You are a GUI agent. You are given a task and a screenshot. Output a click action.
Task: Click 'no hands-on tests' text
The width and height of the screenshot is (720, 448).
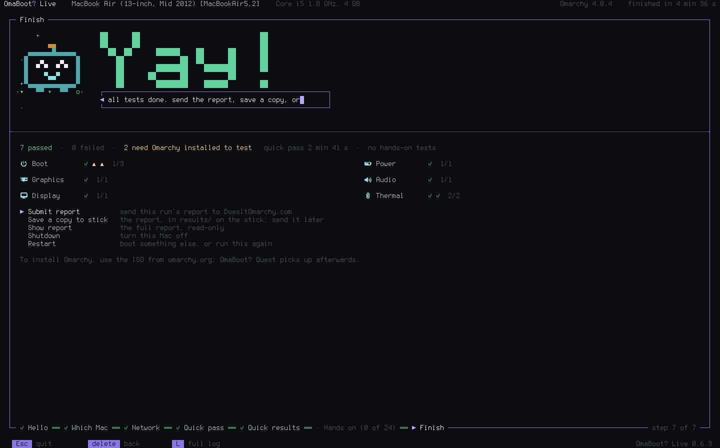coord(402,147)
